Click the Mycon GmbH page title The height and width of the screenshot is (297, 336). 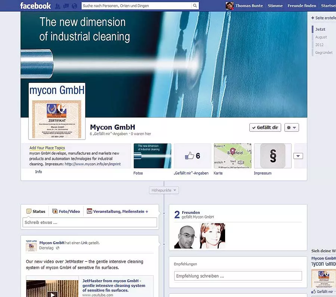pyautogui.click(x=112, y=127)
